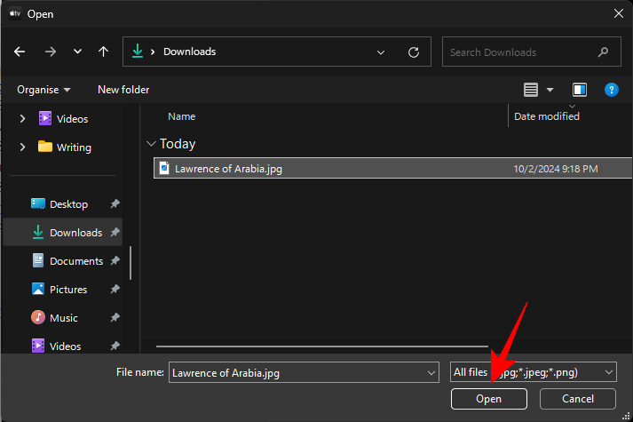Click New folder in toolbar
This screenshot has width=633, height=422.
point(123,90)
